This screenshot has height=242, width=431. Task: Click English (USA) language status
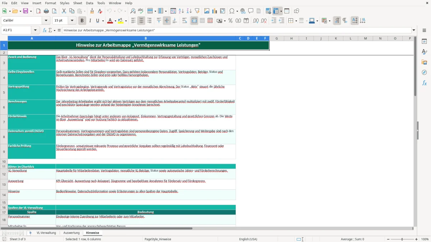pos(248,239)
